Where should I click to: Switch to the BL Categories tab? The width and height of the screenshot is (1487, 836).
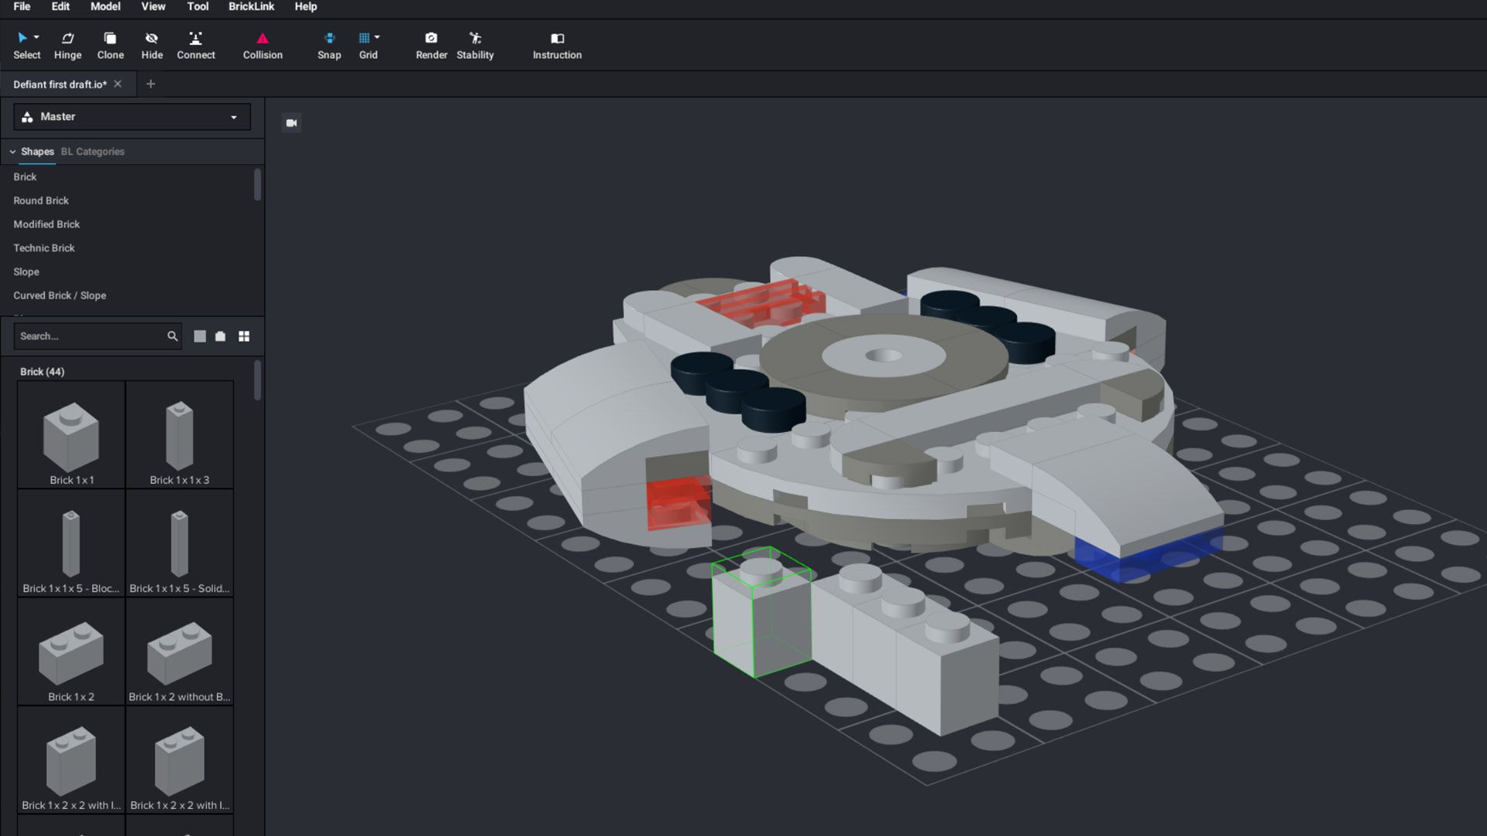pos(92,151)
